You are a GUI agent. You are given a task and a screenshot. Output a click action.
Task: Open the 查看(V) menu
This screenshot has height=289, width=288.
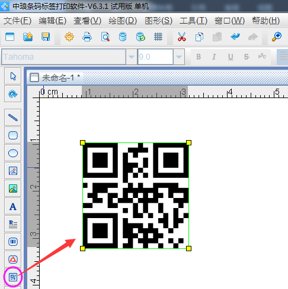[x=88, y=21]
